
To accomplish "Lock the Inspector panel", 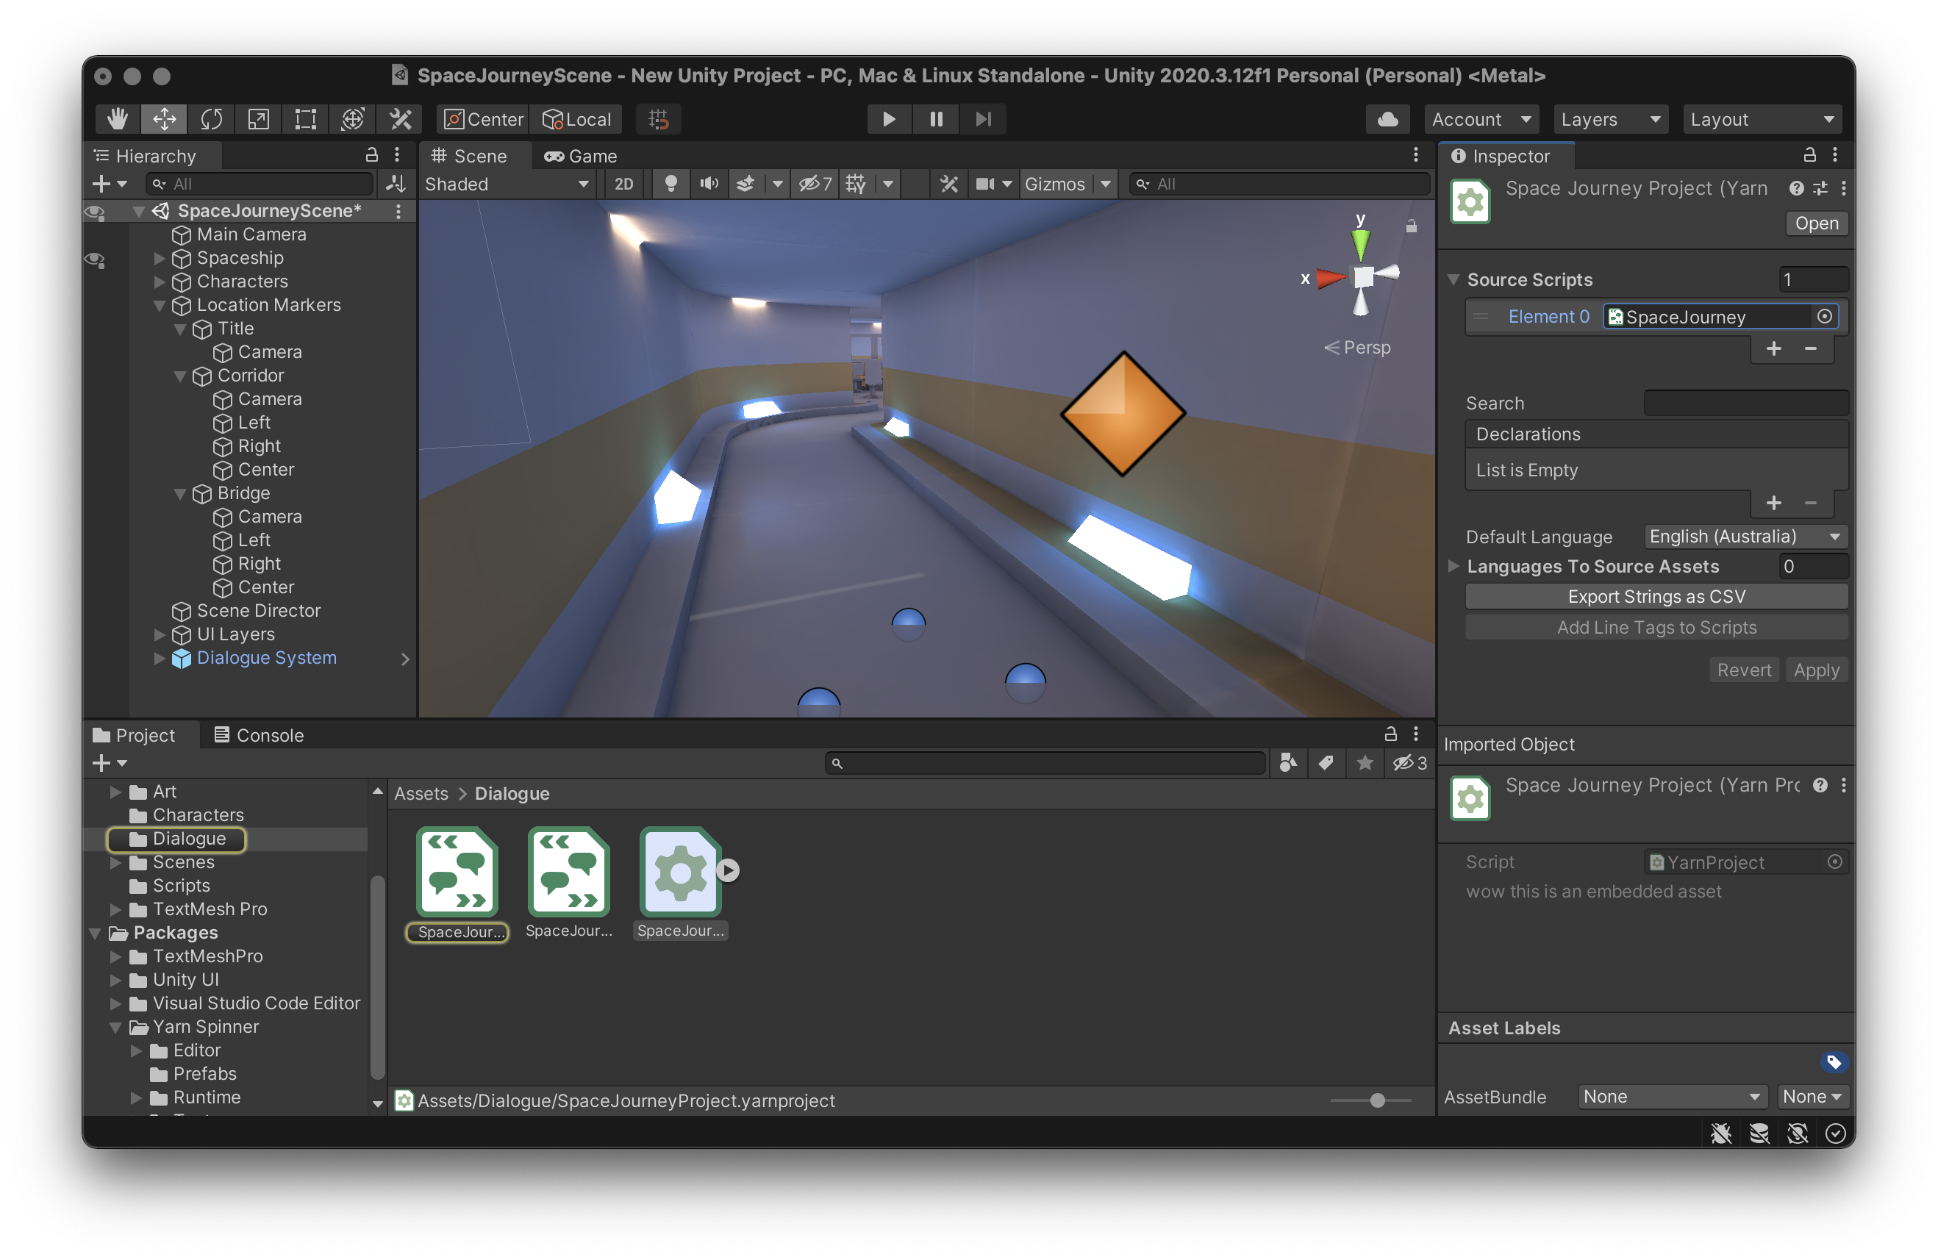I will [x=1809, y=154].
